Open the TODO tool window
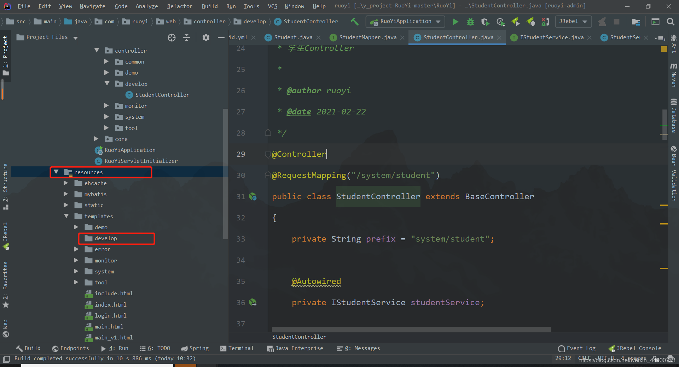Viewport: 679px width, 367px height. coord(155,348)
